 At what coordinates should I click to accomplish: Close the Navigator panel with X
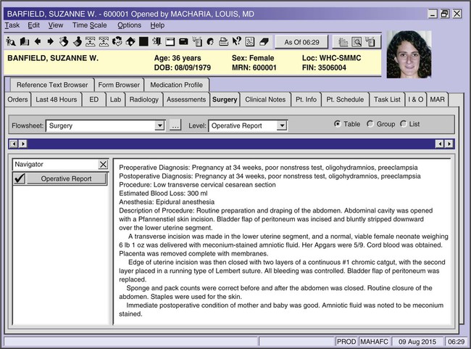103,165
